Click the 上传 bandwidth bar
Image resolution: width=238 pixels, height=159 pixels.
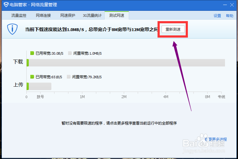click(x=39, y=86)
